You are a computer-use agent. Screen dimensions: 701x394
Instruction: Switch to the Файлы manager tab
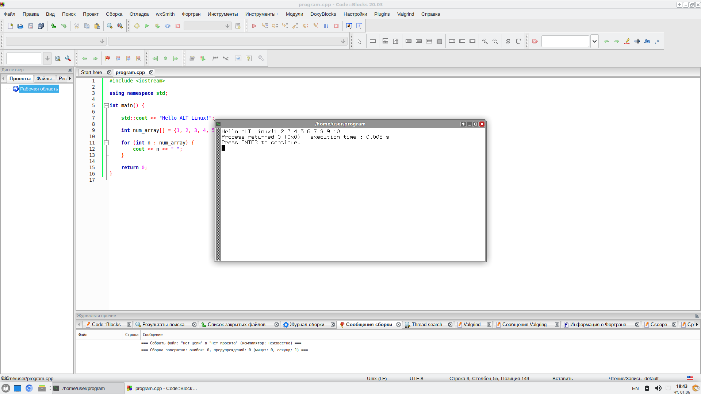pos(44,78)
